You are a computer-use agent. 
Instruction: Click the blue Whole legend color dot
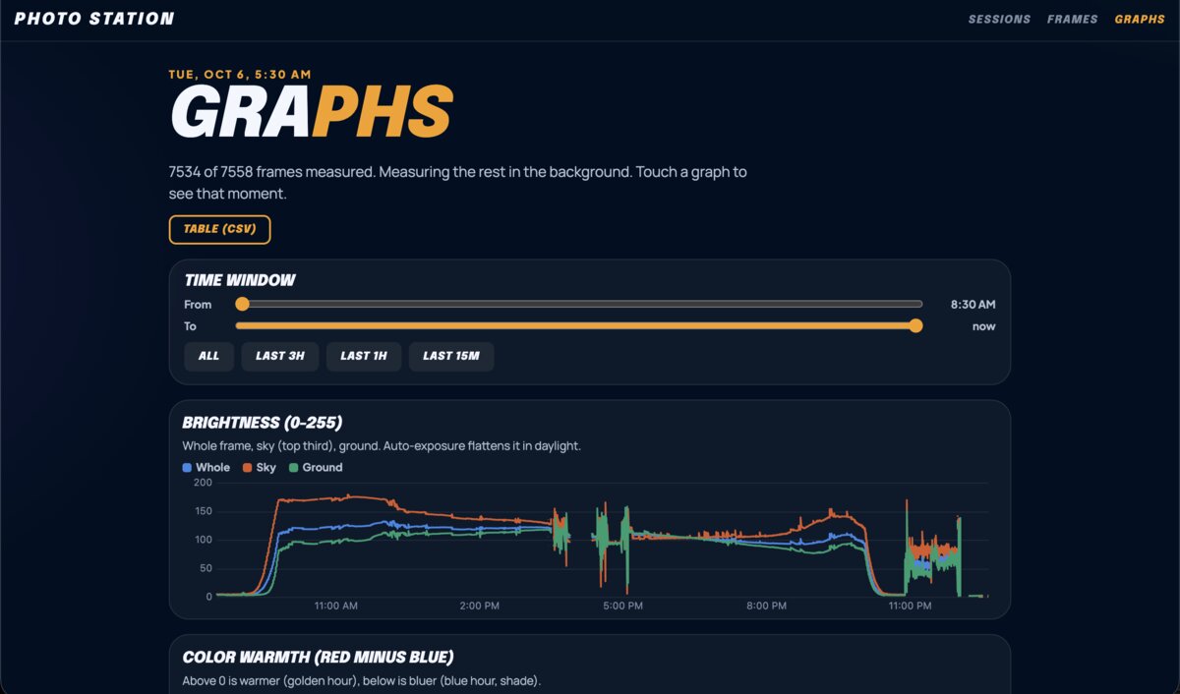click(187, 468)
